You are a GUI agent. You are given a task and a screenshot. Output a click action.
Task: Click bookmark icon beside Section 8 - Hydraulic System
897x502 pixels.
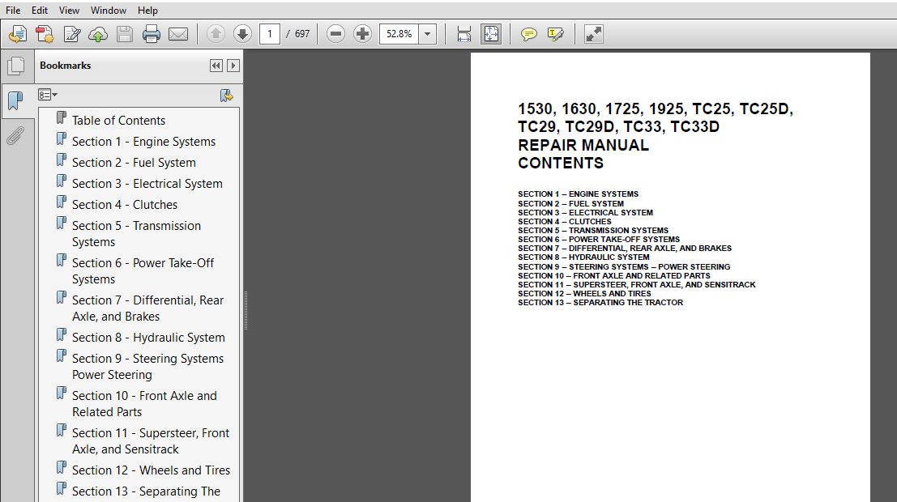(x=62, y=335)
